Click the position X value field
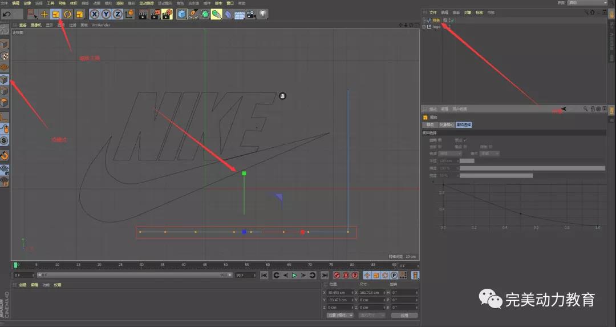The image size is (616, 327). pos(339,292)
